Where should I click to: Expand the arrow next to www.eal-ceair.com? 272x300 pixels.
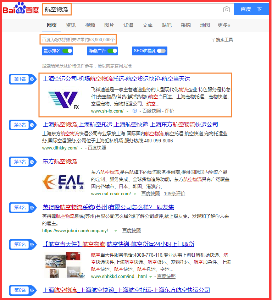pyautogui.click(x=135, y=194)
